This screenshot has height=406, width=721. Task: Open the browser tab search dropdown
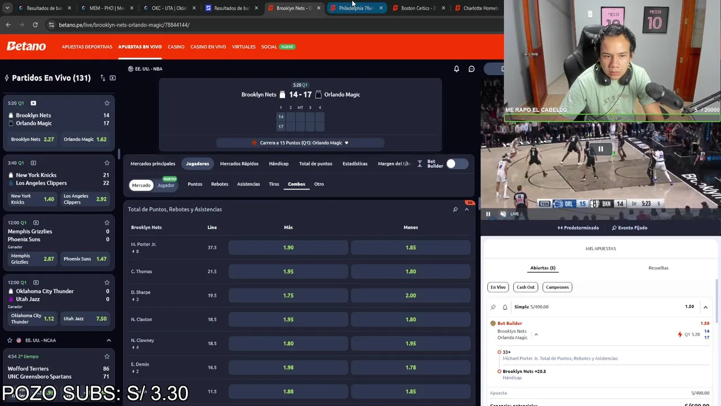7,8
